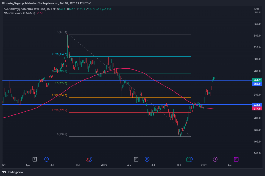Click the 0(168.6) Fibonacci level label
This screenshot has height=176, width=265.
coord(62,134)
